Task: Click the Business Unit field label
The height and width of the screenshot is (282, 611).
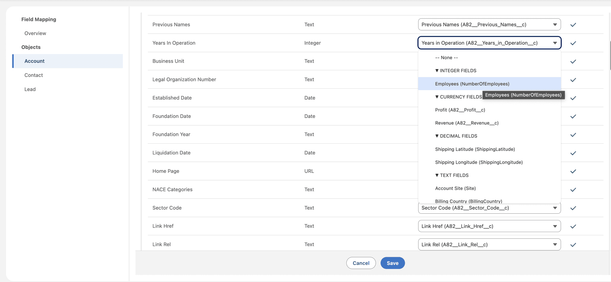Action: pyautogui.click(x=168, y=61)
